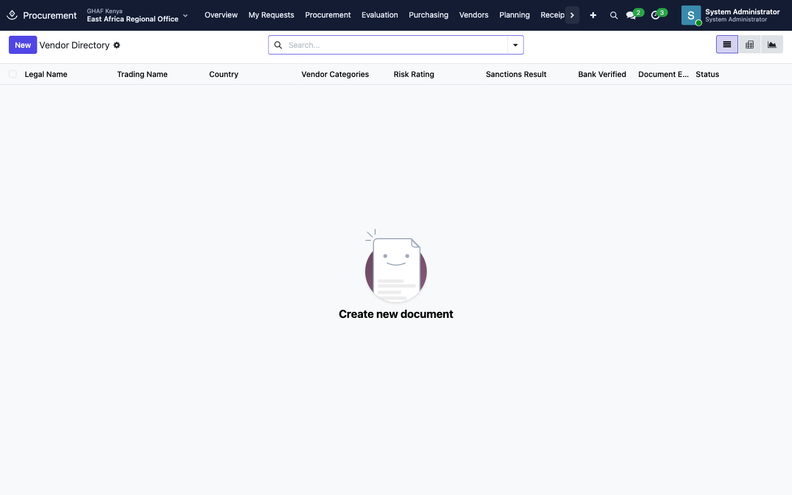The height and width of the screenshot is (495, 792).
Task: Open the East Africa Regional Office switcher
Action: point(137,15)
